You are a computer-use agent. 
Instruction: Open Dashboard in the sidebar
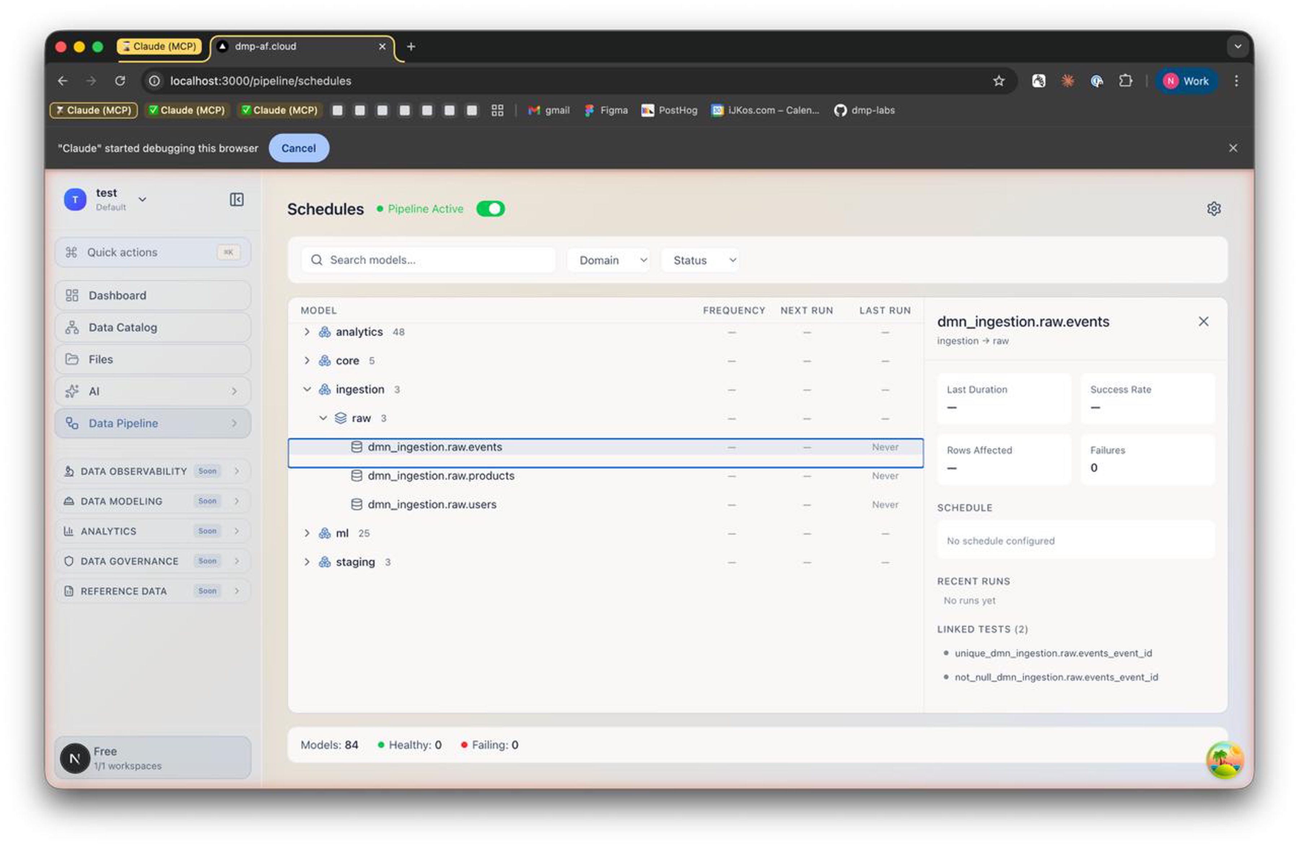pyautogui.click(x=153, y=295)
